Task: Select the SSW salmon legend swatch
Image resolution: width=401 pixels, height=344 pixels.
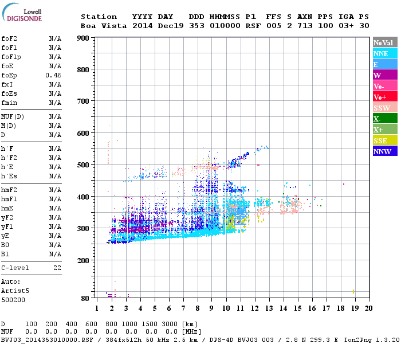Action: point(385,108)
